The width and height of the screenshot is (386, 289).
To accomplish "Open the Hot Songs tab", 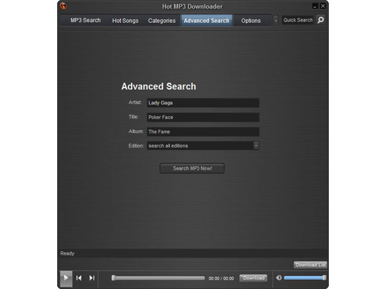I will point(125,21).
